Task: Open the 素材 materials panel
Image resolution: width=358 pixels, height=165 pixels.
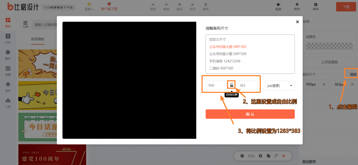Action: click(8, 54)
